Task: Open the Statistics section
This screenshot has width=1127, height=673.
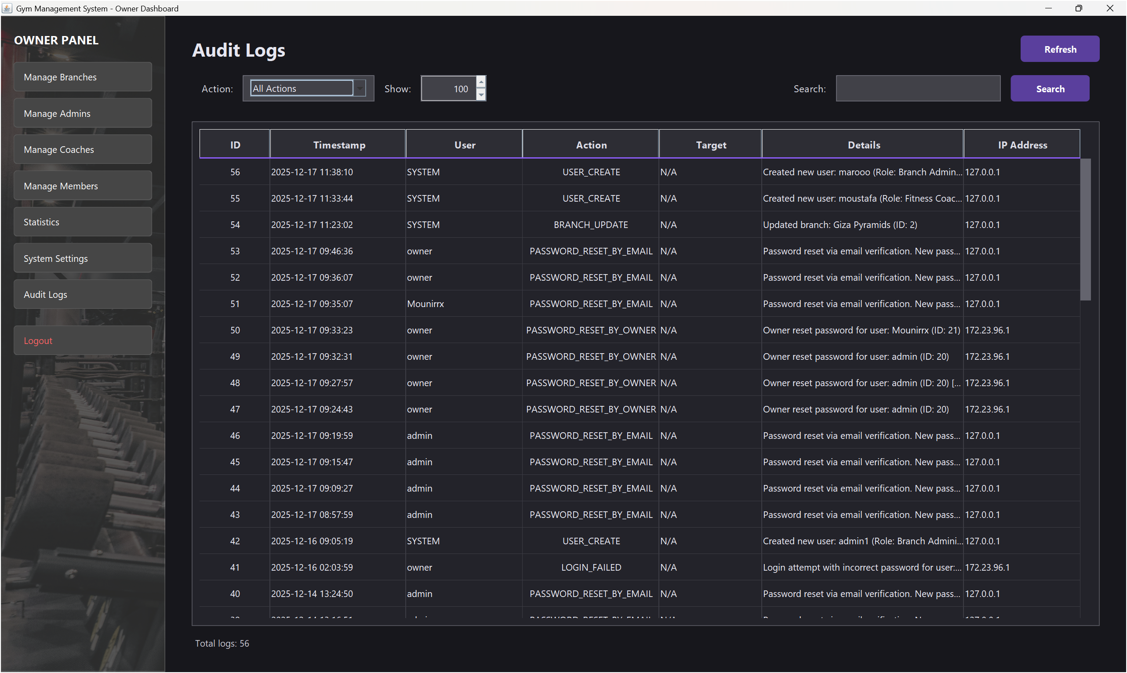Action: [83, 222]
